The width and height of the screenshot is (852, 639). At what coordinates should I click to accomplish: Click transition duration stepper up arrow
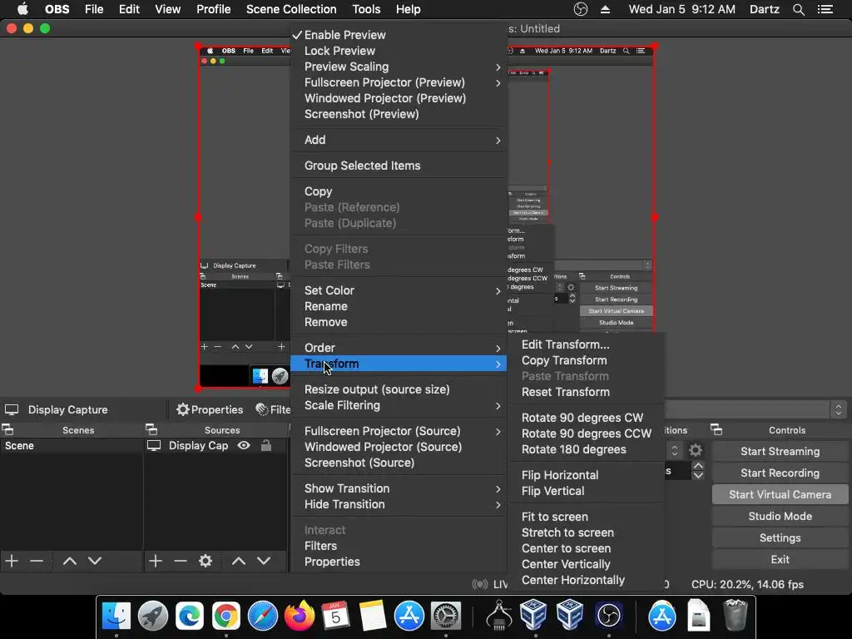(698, 466)
